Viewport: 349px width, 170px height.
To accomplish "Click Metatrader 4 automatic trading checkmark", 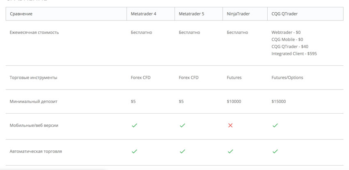I will (134, 151).
